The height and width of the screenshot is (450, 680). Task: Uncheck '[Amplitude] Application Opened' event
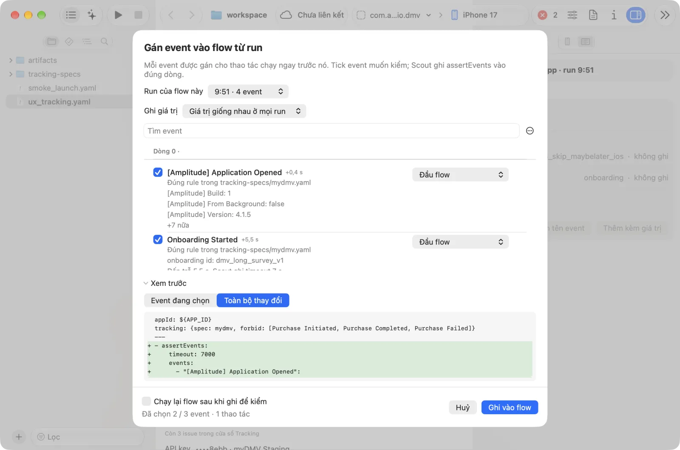[158, 172]
